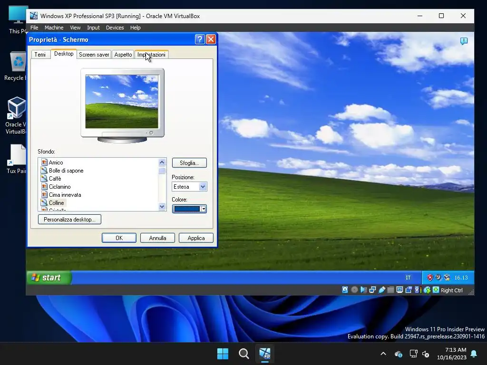The width and height of the screenshot is (487, 365).
Task: Click the network tray icon on host taskbar
Action: pos(413,354)
